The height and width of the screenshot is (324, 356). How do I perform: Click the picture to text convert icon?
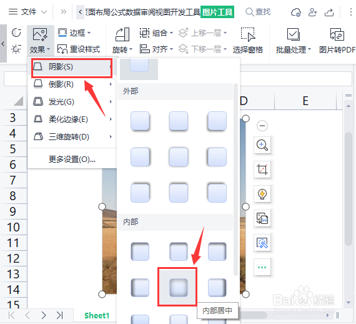262,218
